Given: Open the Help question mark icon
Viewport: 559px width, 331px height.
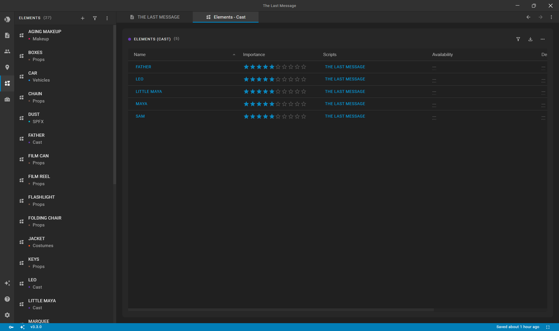Looking at the screenshot, I should coord(7,299).
